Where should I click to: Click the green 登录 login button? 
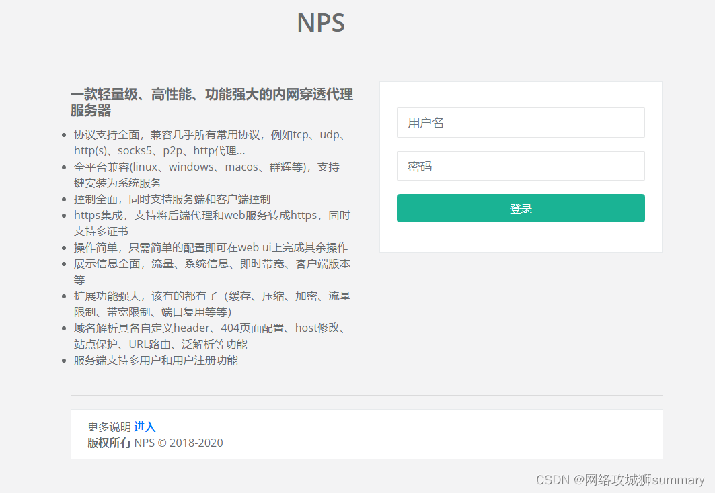(x=521, y=208)
